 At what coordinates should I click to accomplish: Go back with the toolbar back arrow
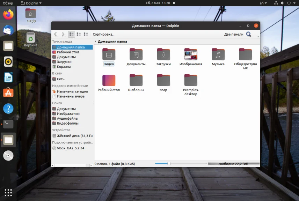(x=56, y=34)
